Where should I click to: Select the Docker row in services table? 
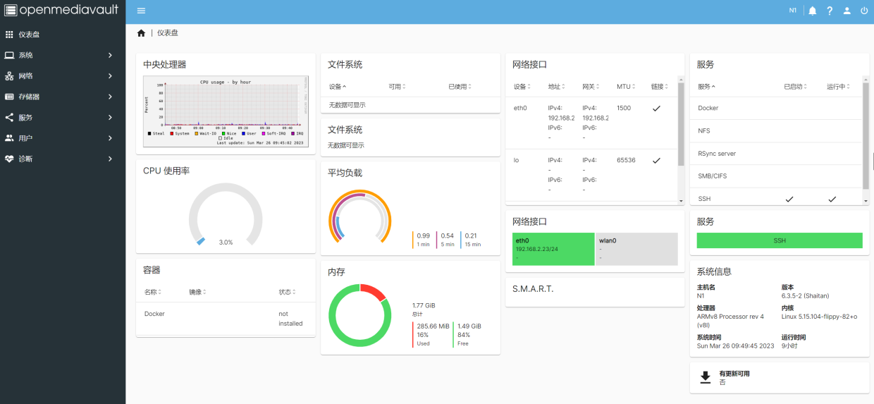pos(776,109)
